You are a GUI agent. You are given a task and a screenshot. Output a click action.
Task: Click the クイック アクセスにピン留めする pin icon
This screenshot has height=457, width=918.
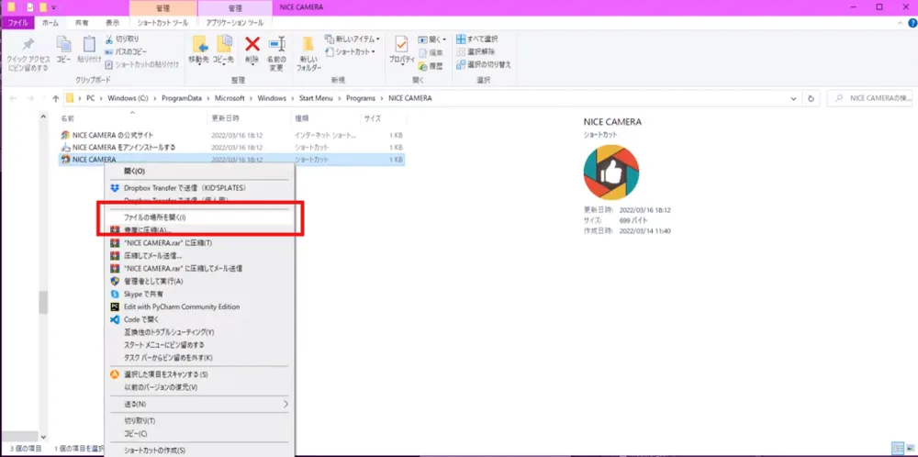pyautogui.click(x=28, y=45)
